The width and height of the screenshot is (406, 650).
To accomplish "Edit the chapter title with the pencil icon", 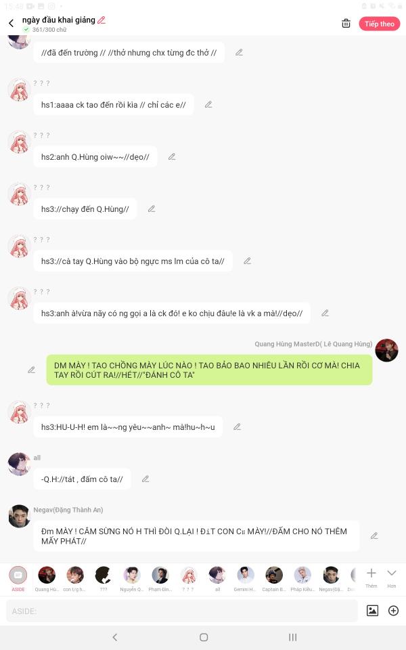I will [x=101, y=20].
